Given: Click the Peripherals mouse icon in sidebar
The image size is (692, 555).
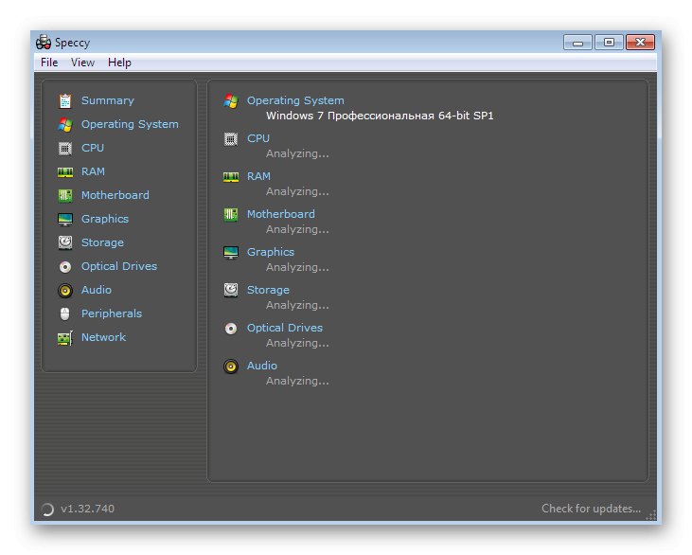Looking at the screenshot, I should (65, 313).
